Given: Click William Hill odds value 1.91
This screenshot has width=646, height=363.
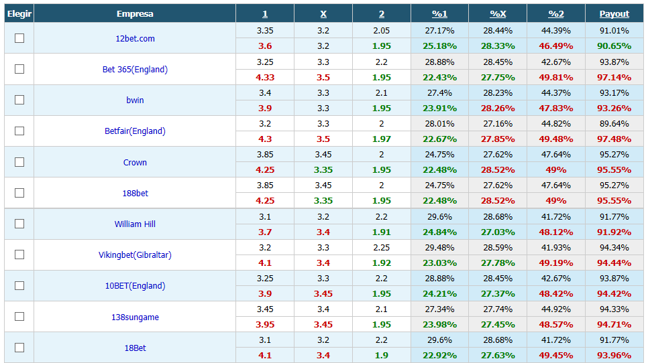Looking at the screenshot, I should click(382, 232).
